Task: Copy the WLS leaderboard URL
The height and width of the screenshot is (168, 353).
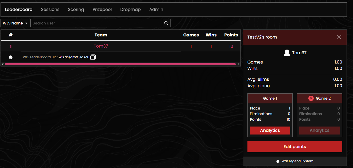Action: tap(93, 57)
